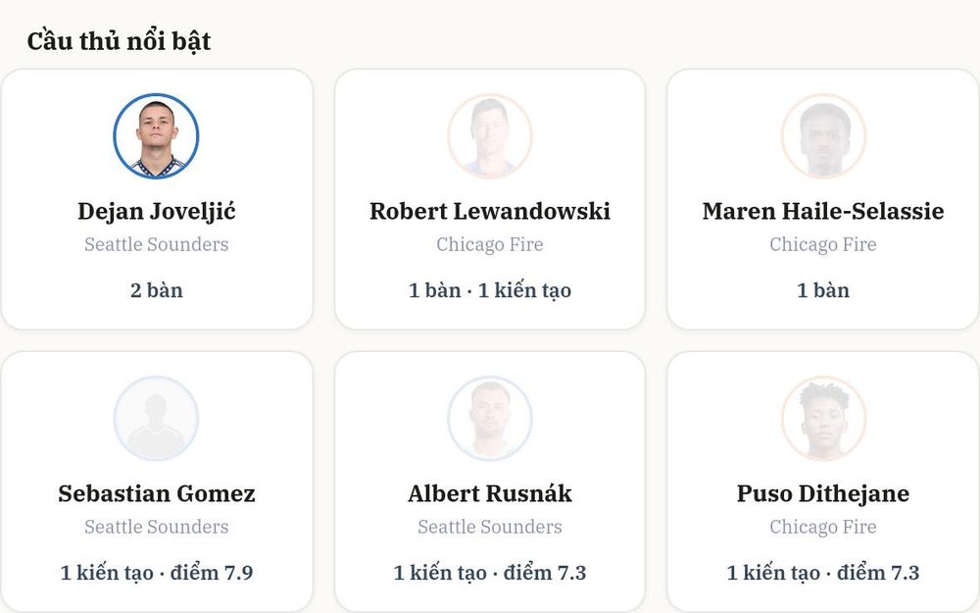Open the Sebastian Gomez name link

pos(156,493)
